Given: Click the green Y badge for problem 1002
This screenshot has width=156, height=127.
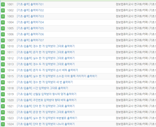Looking at the screenshot, I should [3, 10].
